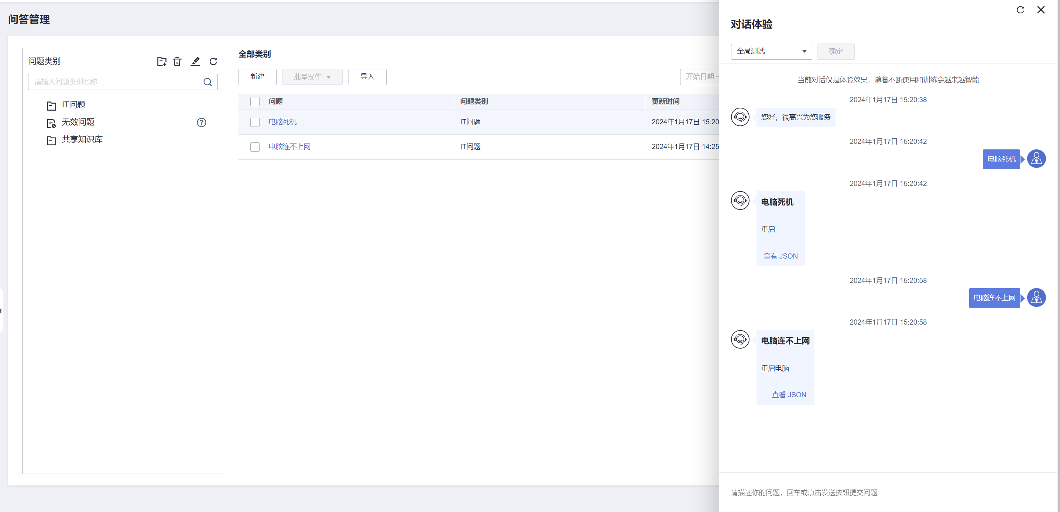
Task: Click the user avatar next to 电脑连不上网 message
Action: coord(1036,297)
